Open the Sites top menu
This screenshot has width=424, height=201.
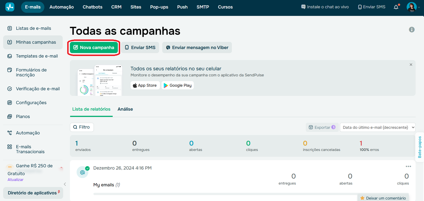point(136,7)
